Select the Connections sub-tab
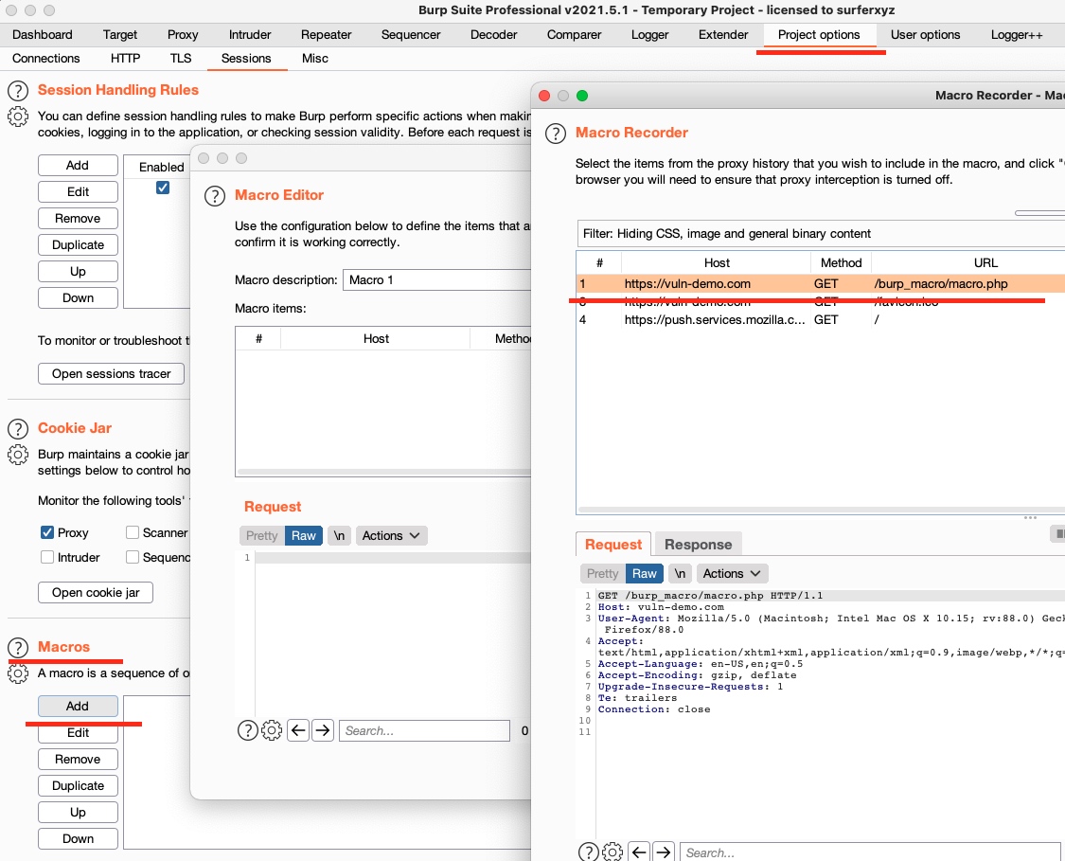1065x861 pixels. (46, 59)
